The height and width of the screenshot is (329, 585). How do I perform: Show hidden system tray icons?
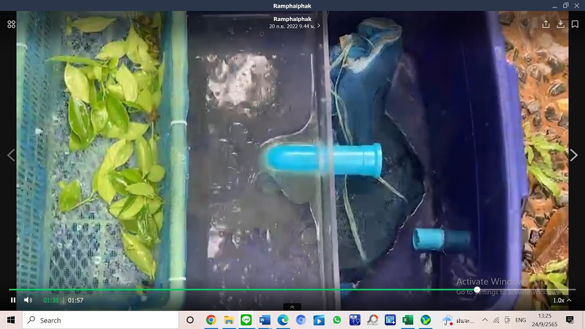tap(485, 320)
